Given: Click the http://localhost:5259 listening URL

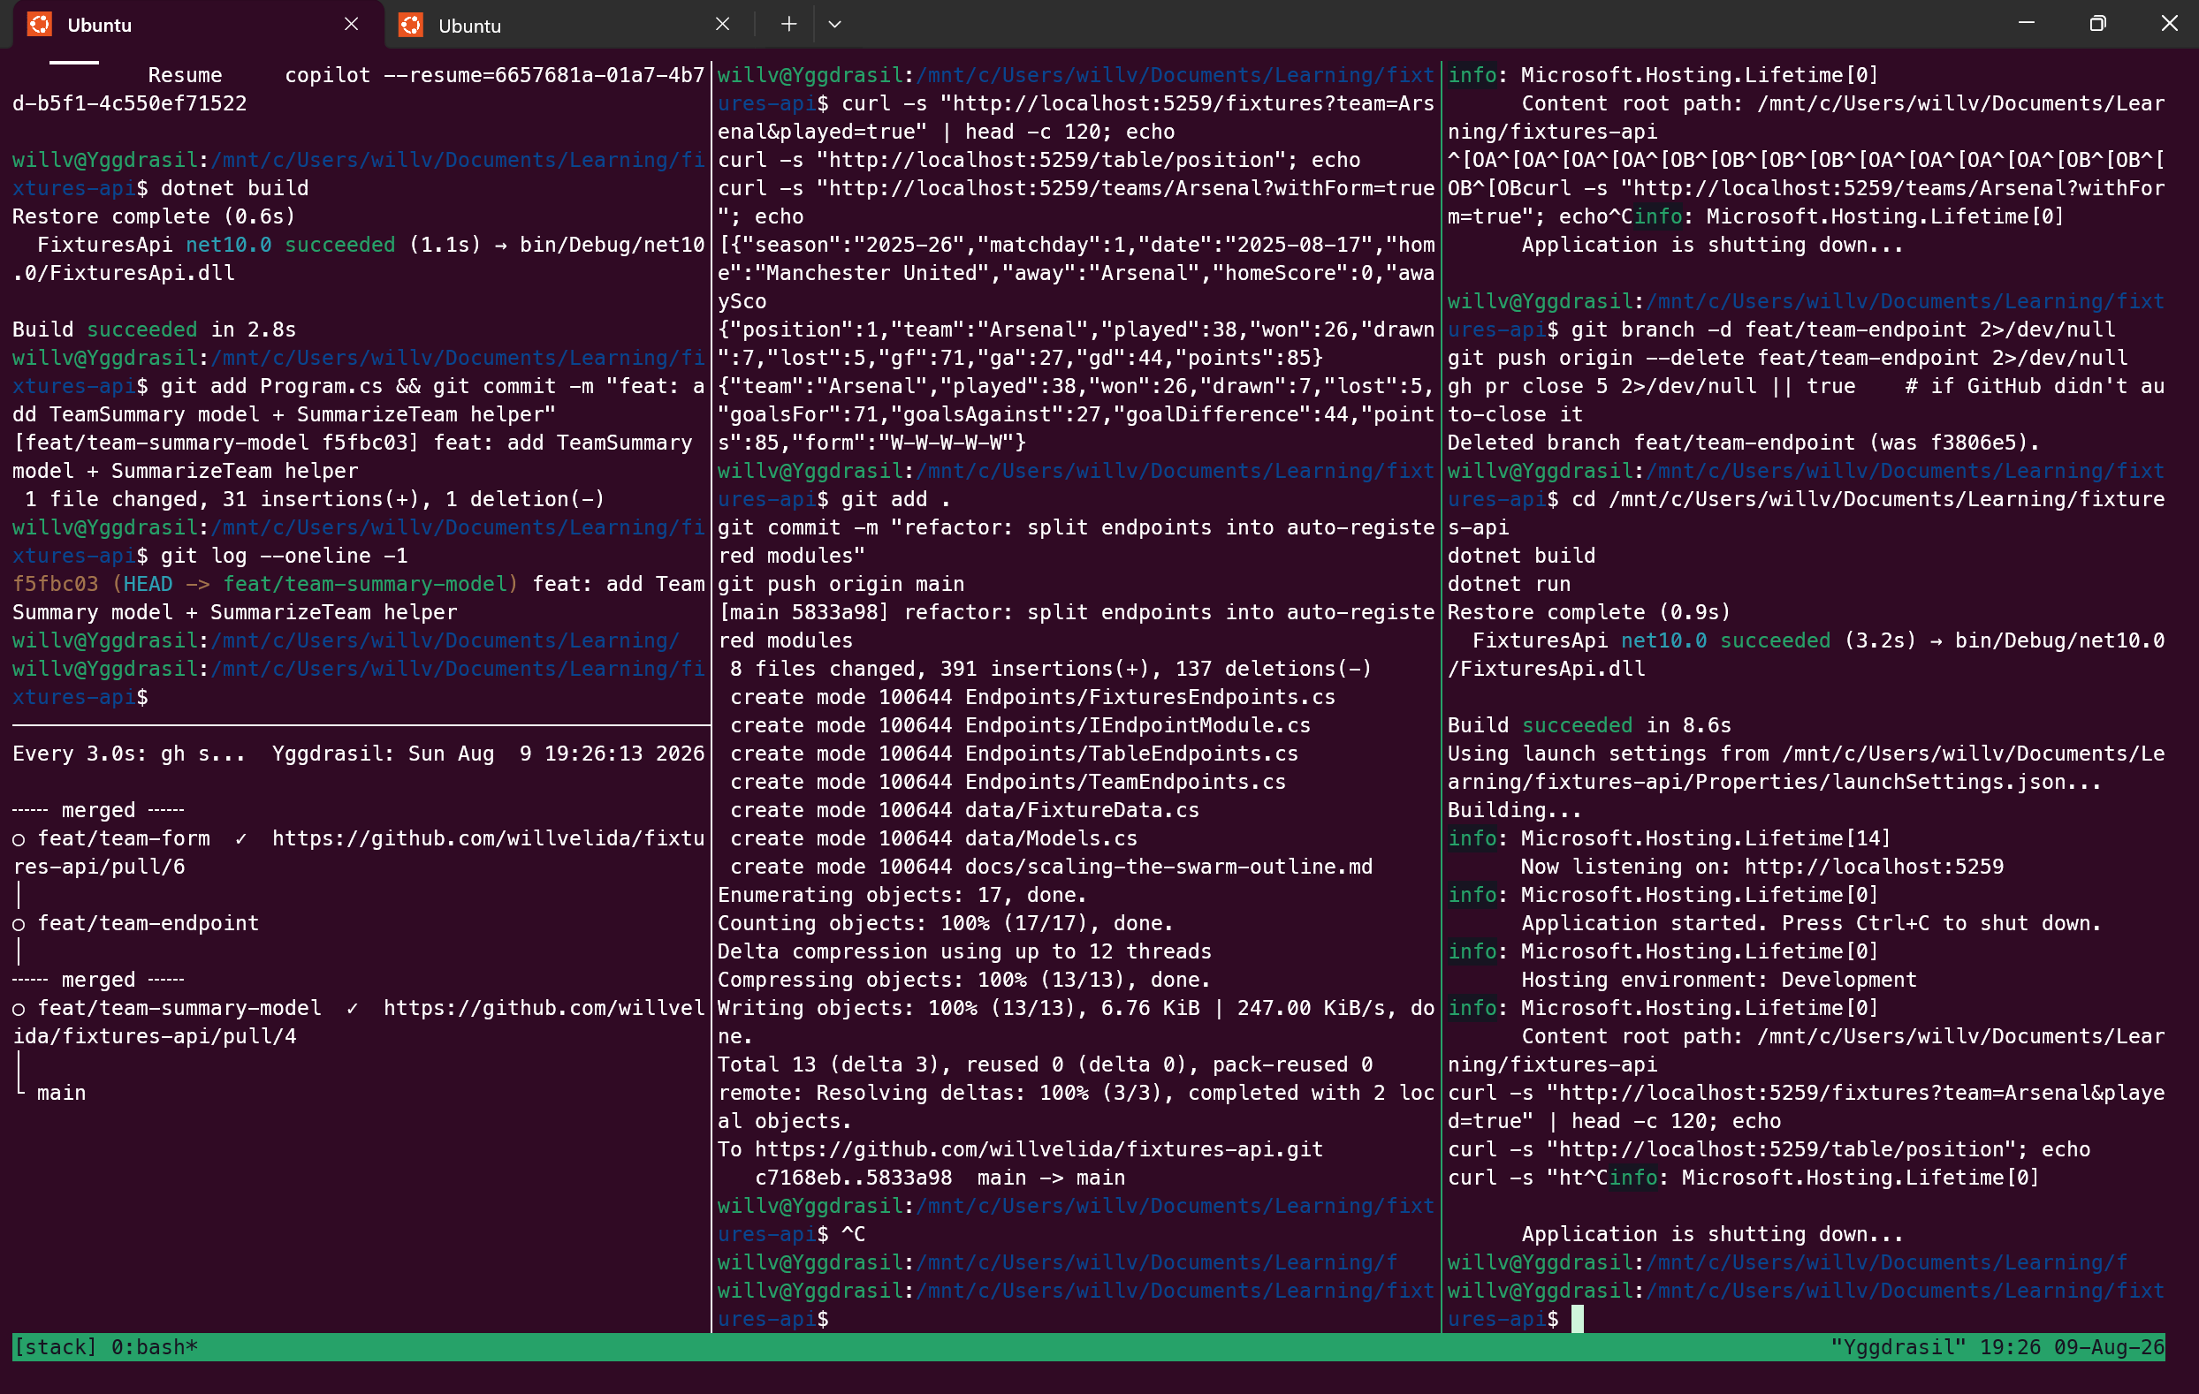Looking at the screenshot, I should (1874, 867).
